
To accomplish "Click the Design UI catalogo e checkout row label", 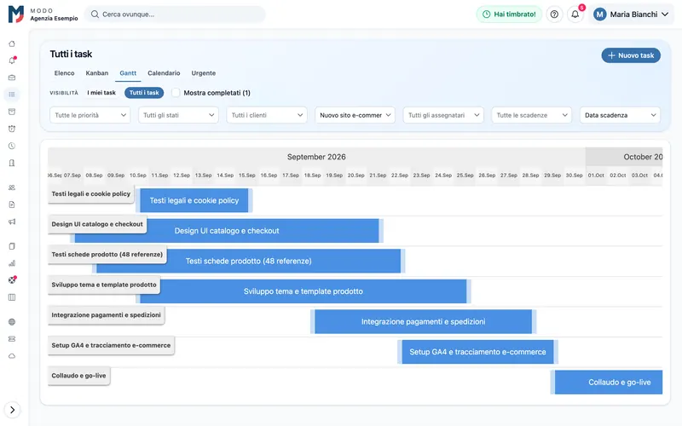I will pyautogui.click(x=97, y=224).
